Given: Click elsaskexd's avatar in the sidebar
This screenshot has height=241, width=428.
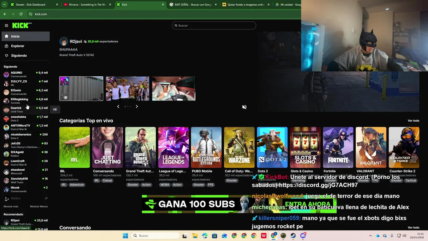Looking at the screenshot, I should (6, 172).
